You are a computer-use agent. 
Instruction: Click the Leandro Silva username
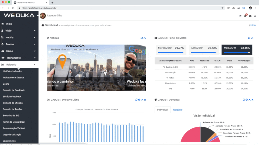pyautogui.click(x=55, y=16)
